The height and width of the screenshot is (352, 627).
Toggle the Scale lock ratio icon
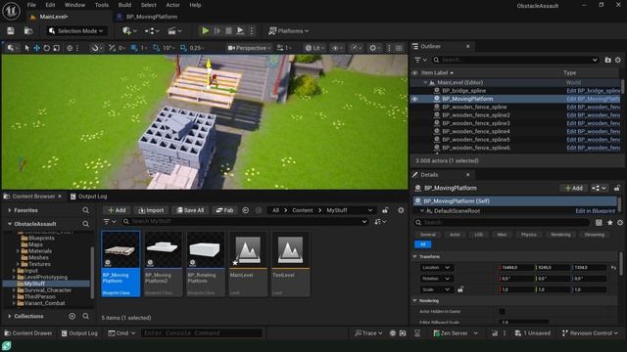pyautogui.click(x=460, y=289)
